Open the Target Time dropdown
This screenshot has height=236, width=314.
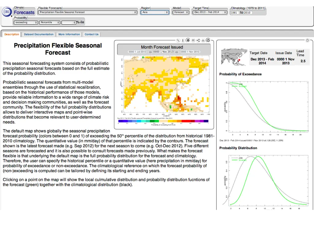coord(210,12)
